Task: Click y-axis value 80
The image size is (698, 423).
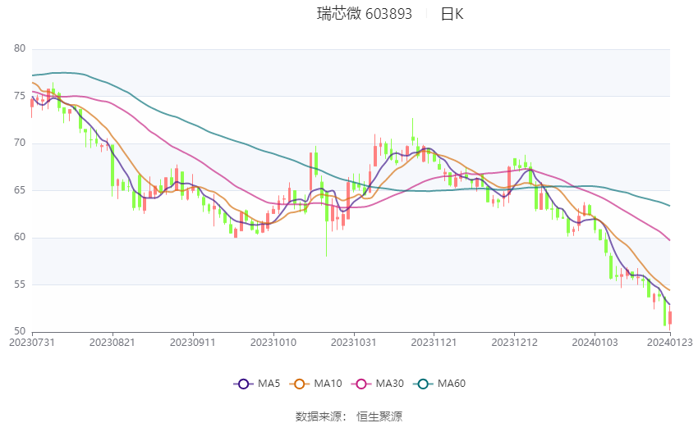Action: 20,48
